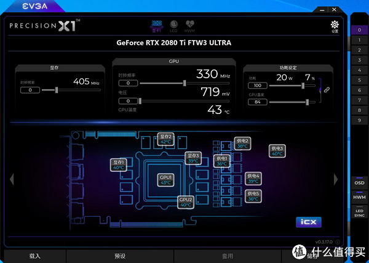
Task: Click the power 1 sensor badge 36°C
Action: (x=221, y=161)
